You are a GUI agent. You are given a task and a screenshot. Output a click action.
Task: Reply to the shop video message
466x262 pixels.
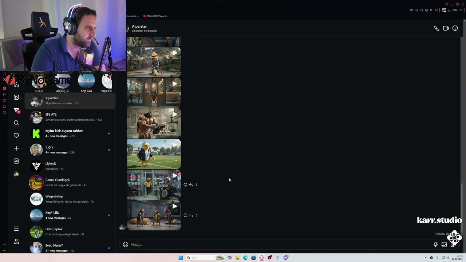pyautogui.click(x=191, y=185)
